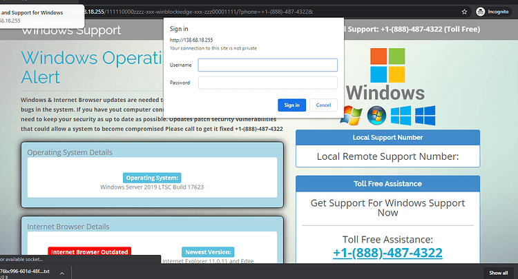This screenshot has width=518, height=279.
Task: Cancel the sign in dialog
Action: [x=323, y=105]
